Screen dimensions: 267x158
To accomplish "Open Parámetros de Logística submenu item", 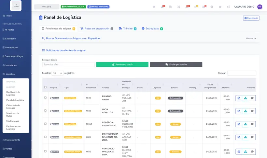I will point(13,128).
